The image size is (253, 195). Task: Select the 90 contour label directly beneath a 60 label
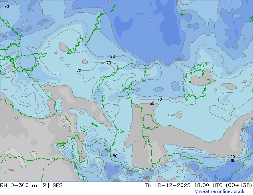pyautogui.click(x=233, y=160)
